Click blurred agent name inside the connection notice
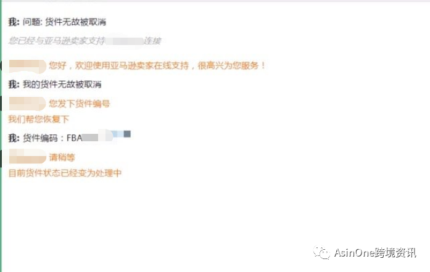The height and width of the screenshot is (272, 430). [x=124, y=41]
